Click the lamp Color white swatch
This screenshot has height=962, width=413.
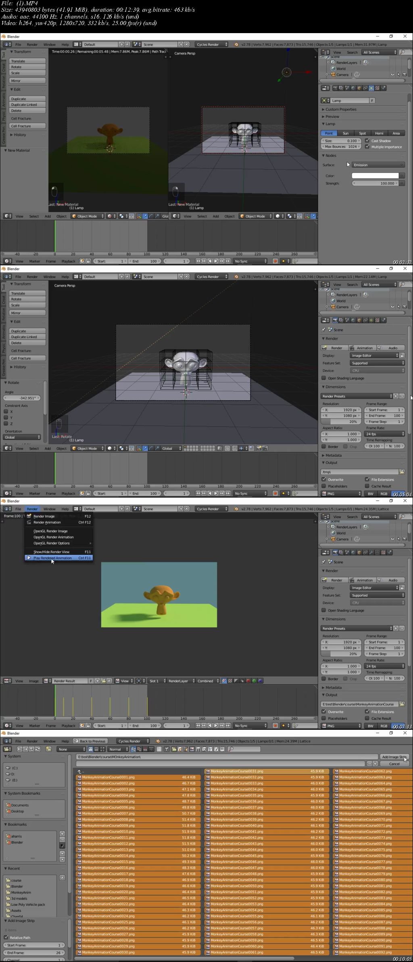(x=375, y=176)
